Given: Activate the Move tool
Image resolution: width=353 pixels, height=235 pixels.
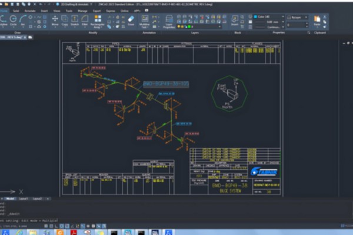Looking at the screenshot, I should (55, 21).
